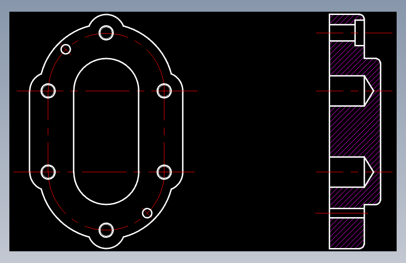Click the topmost bolt hole circle
406x263 pixels.
pos(106,33)
